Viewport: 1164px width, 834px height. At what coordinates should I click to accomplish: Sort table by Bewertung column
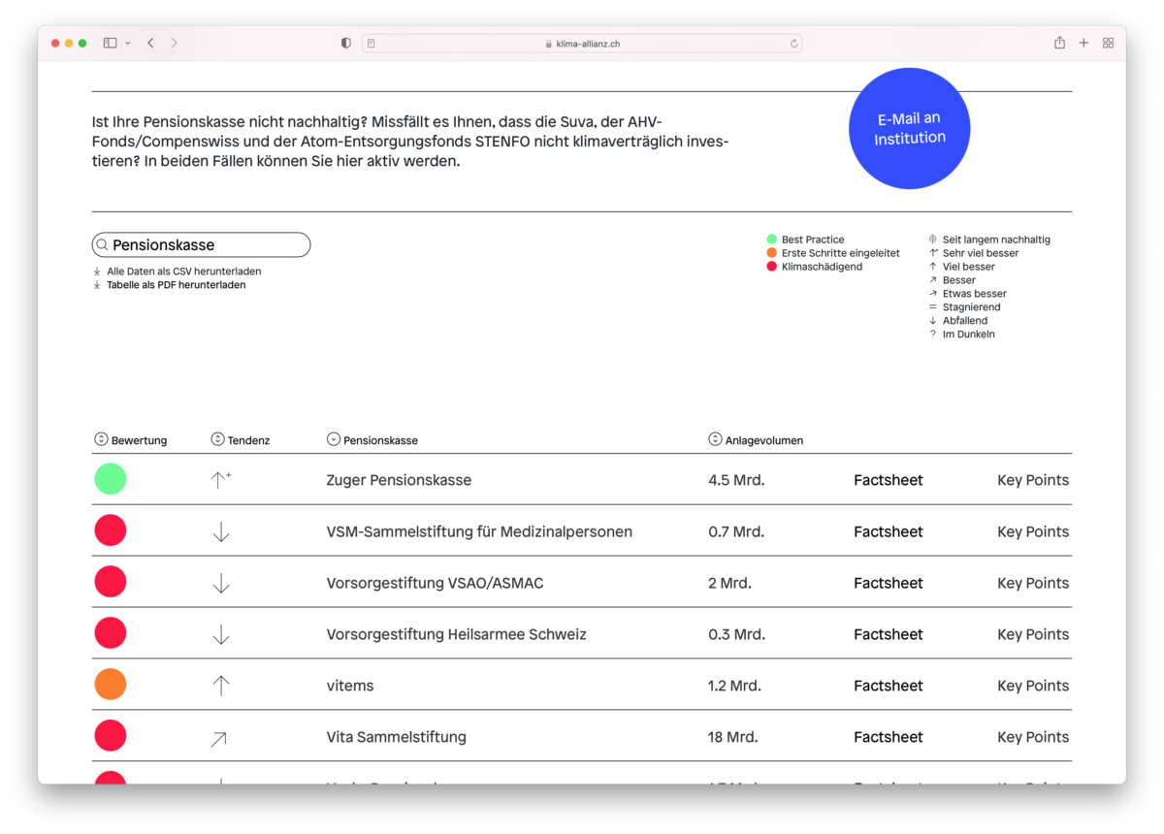tap(101, 439)
